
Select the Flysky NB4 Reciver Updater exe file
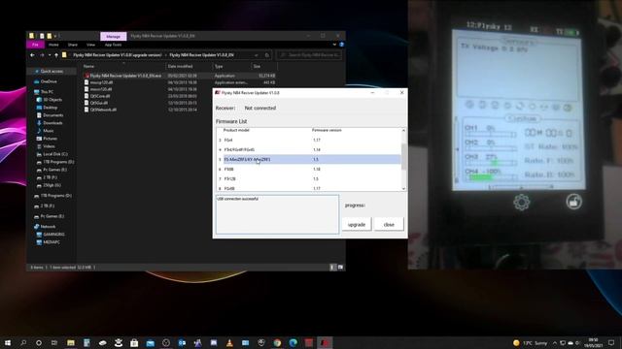(x=125, y=76)
